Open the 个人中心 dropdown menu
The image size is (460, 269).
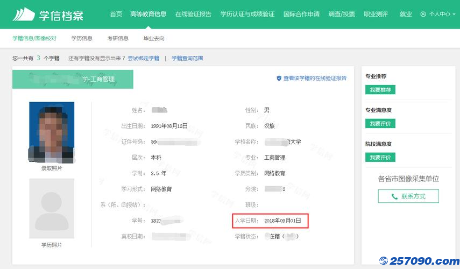click(438, 15)
